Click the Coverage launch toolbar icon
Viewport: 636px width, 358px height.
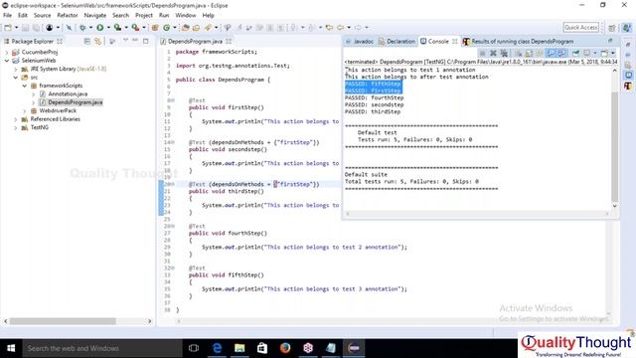click(x=117, y=28)
